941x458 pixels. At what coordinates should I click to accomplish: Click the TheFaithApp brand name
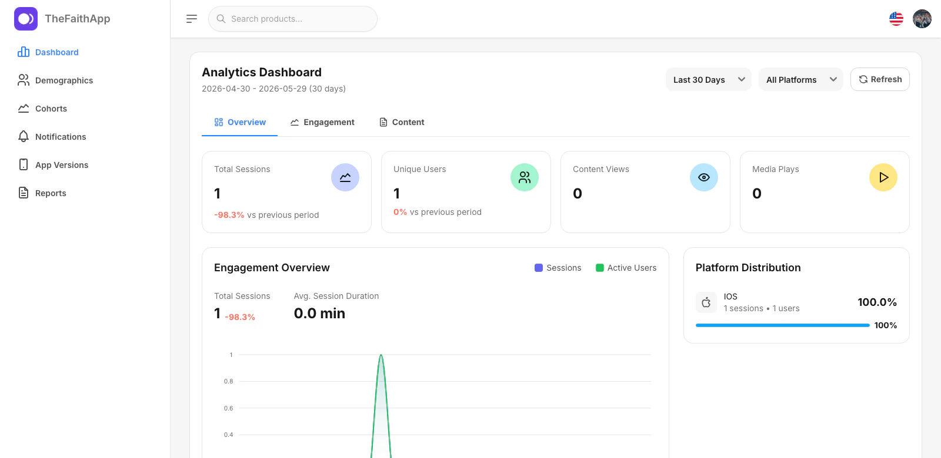(78, 19)
